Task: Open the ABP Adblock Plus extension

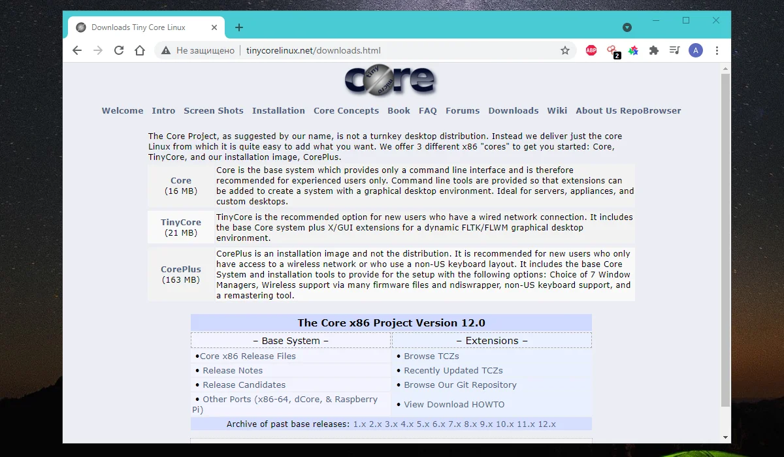Action: click(x=591, y=50)
